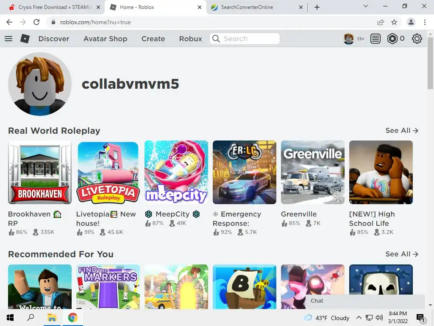Open Chrome three-dot menu
Screen dimensions: 434x326
click(x=425, y=22)
